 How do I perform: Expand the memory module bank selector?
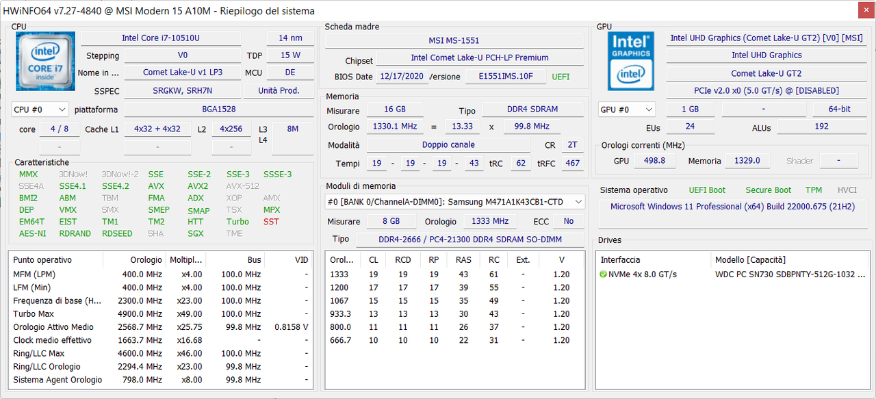(455, 201)
